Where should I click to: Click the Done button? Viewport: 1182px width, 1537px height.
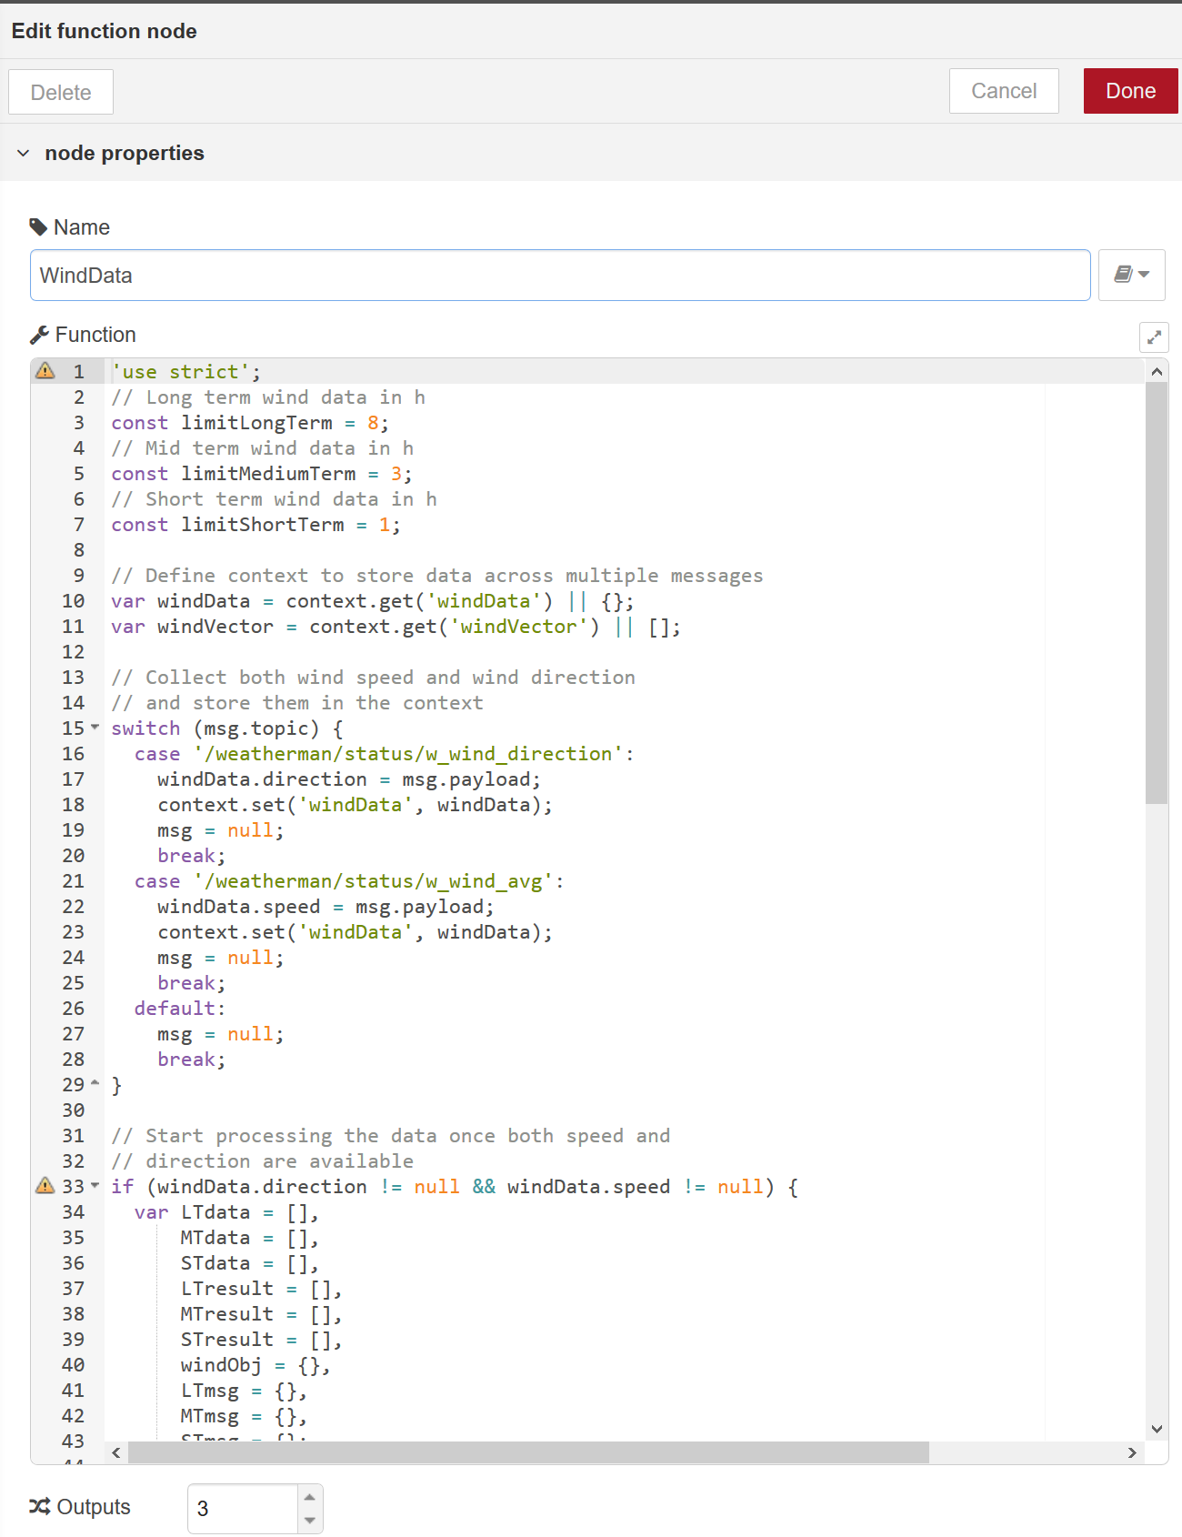click(x=1130, y=91)
